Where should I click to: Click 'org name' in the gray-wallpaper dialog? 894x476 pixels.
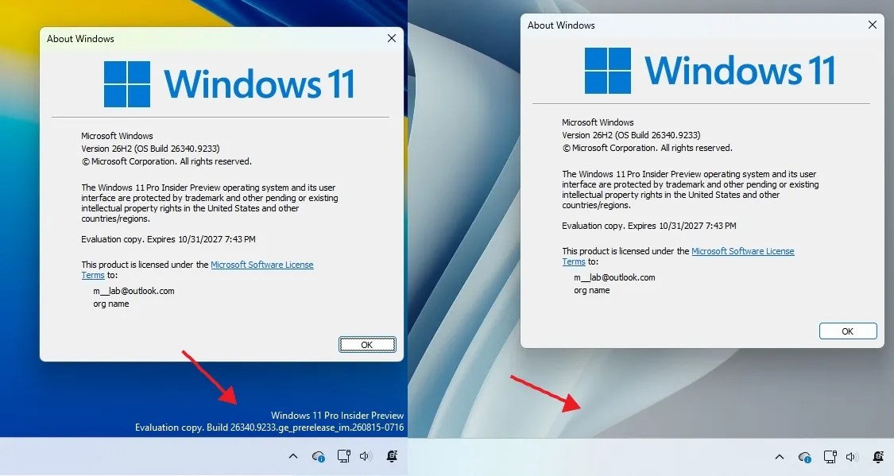coord(592,290)
